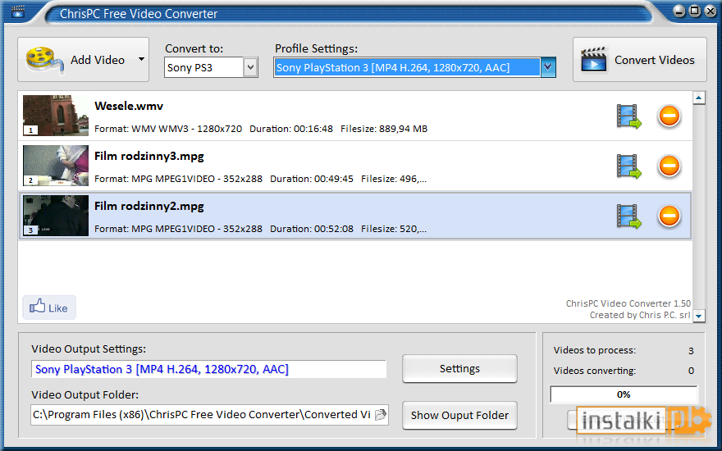Click the application icon in title bar

(18, 11)
